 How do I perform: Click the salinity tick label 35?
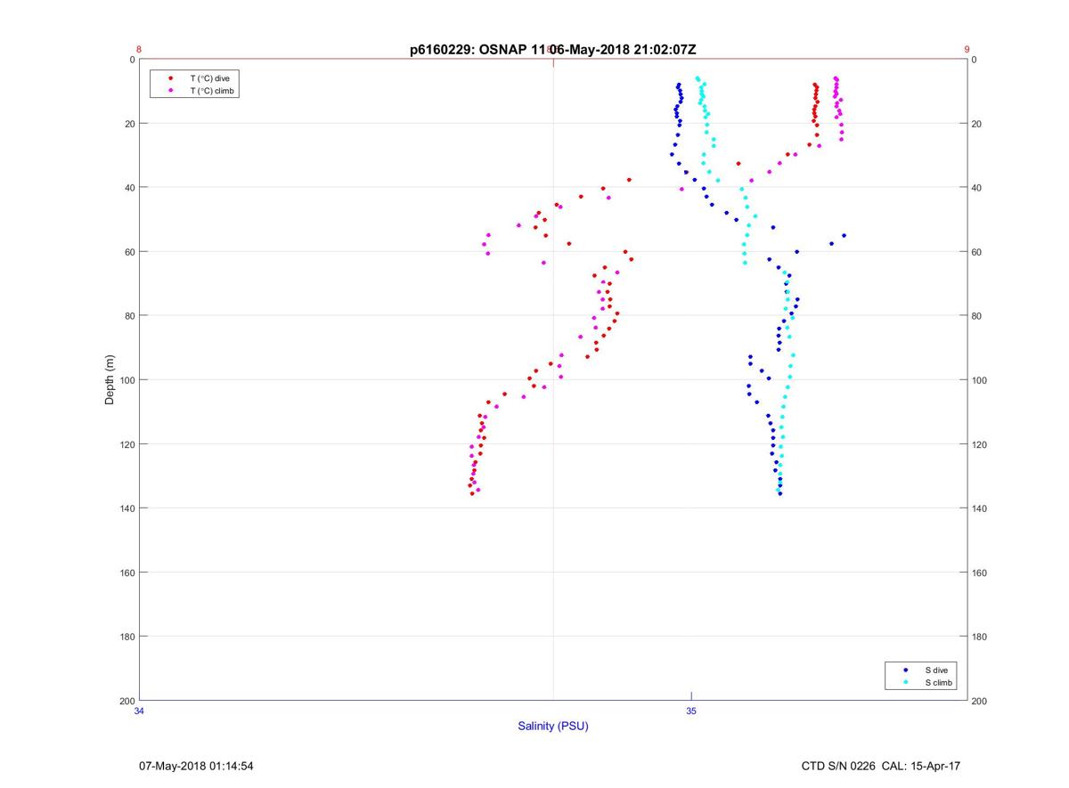[691, 711]
